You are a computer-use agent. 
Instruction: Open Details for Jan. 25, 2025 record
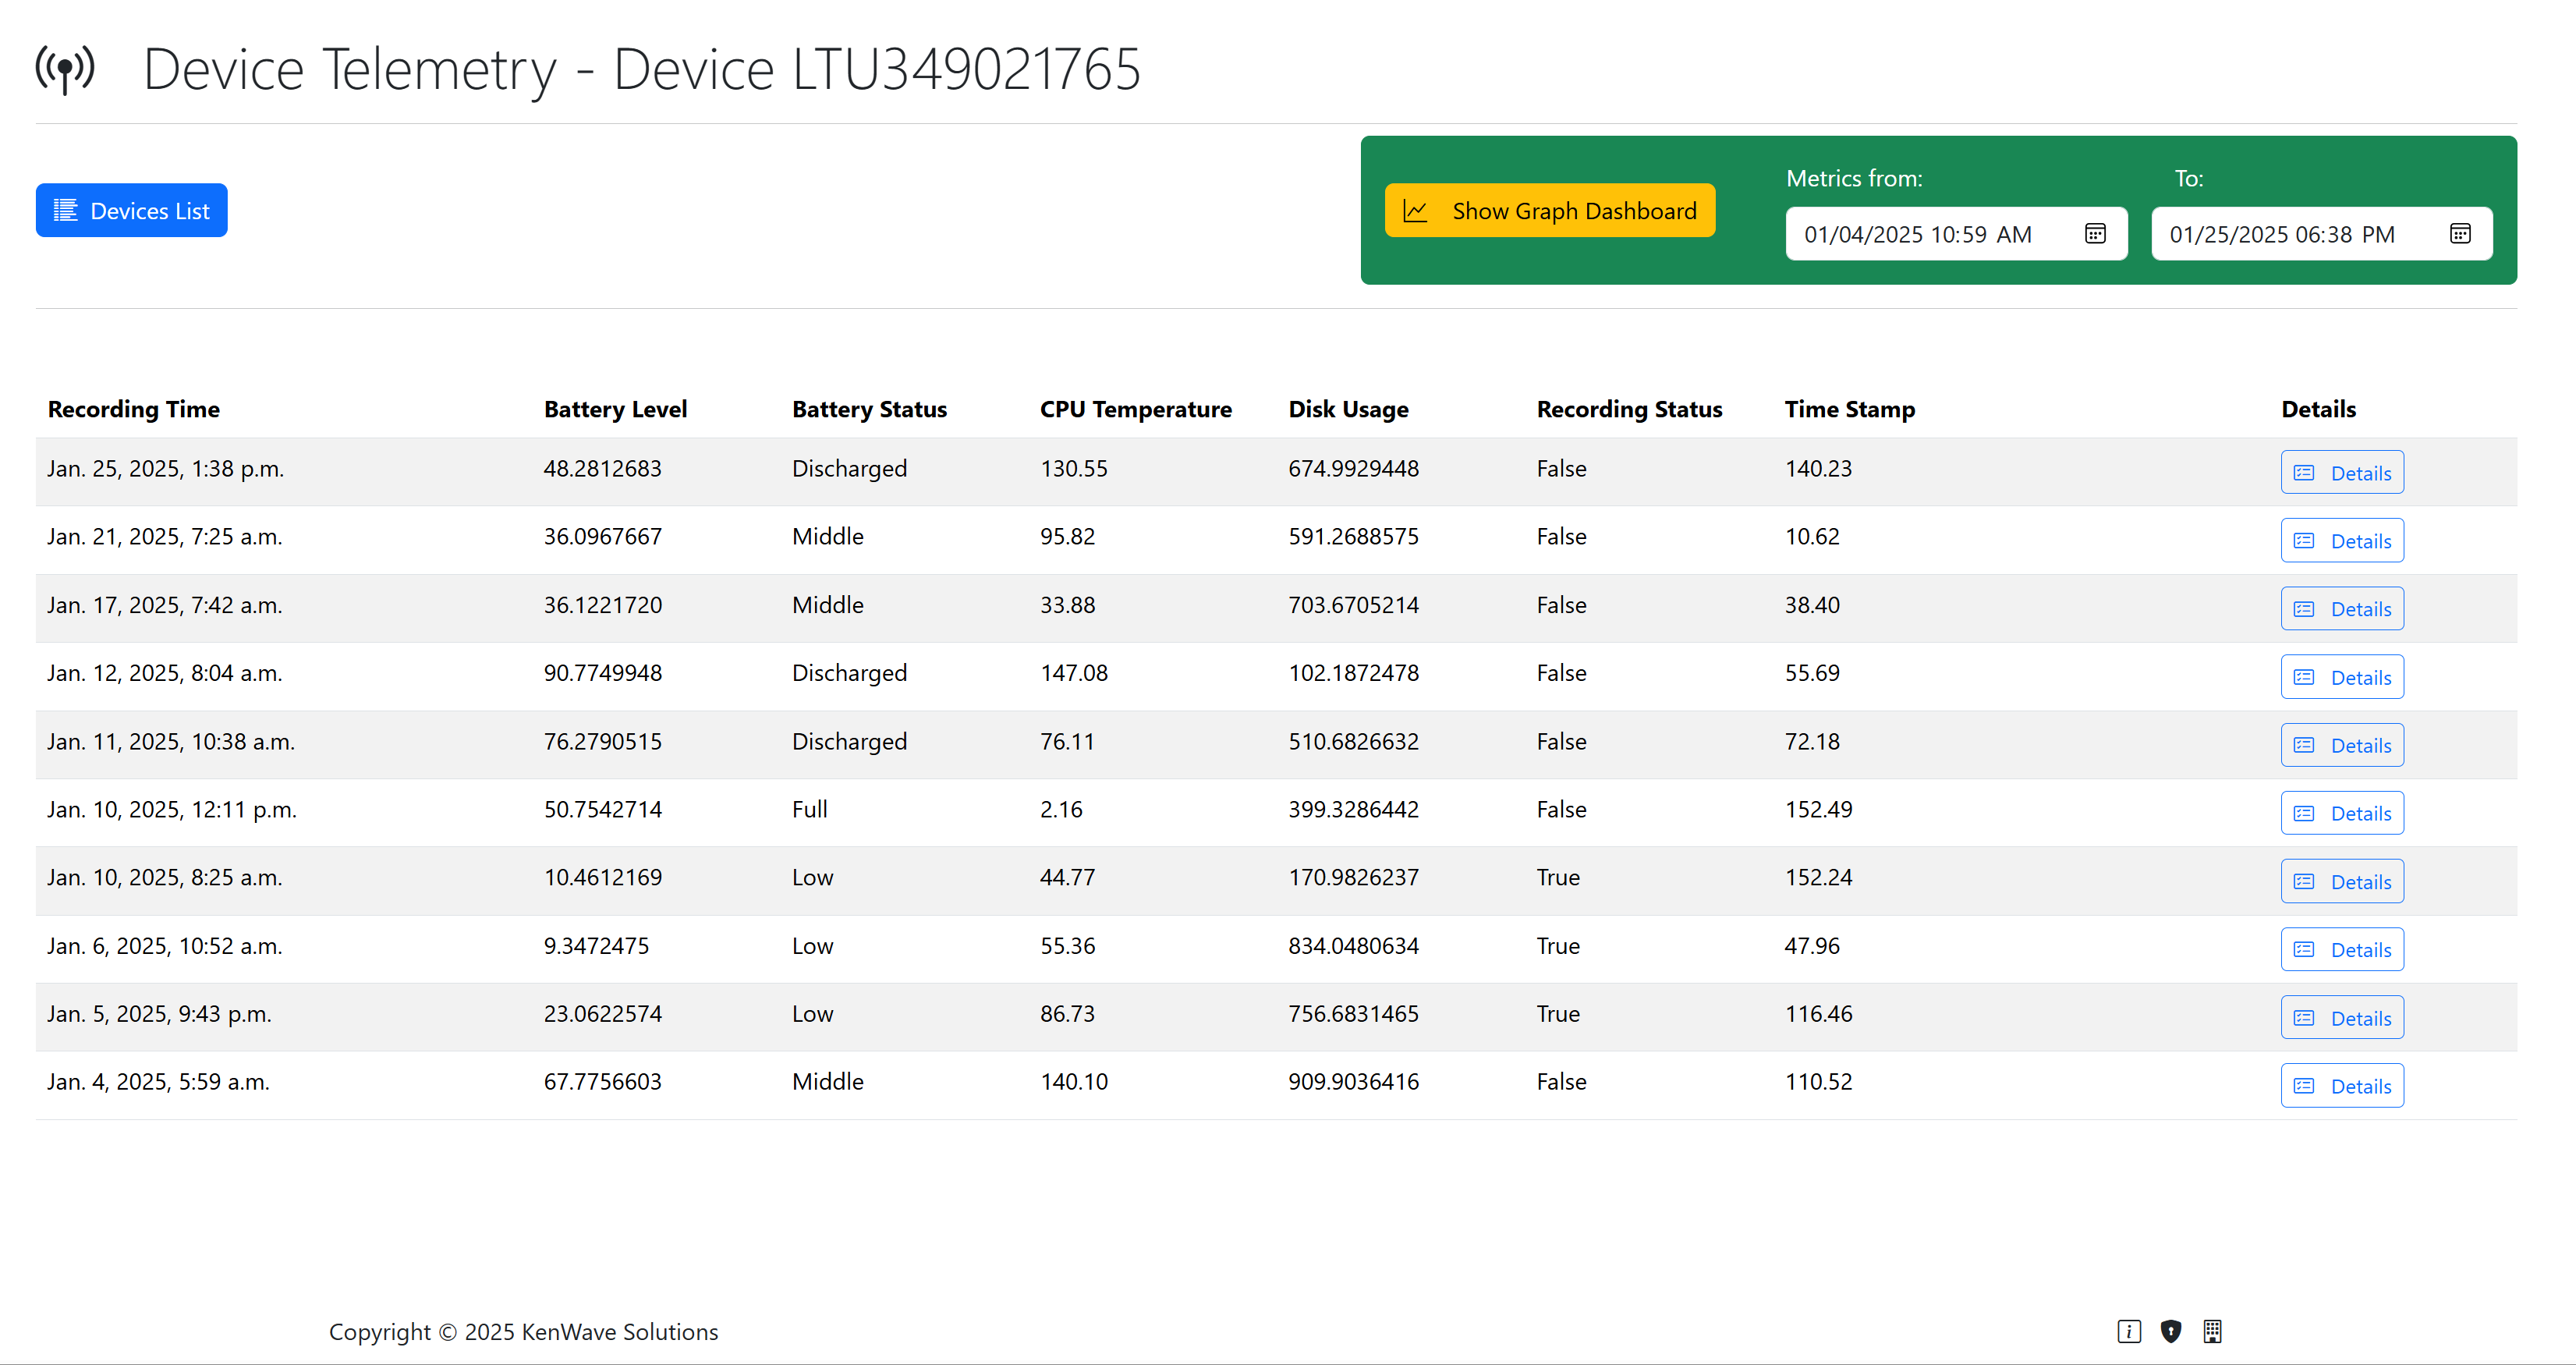point(2342,473)
